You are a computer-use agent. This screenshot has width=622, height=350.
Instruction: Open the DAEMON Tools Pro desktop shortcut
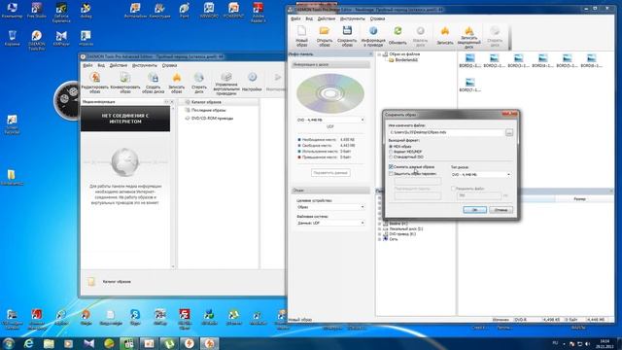pyautogui.click(x=37, y=40)
